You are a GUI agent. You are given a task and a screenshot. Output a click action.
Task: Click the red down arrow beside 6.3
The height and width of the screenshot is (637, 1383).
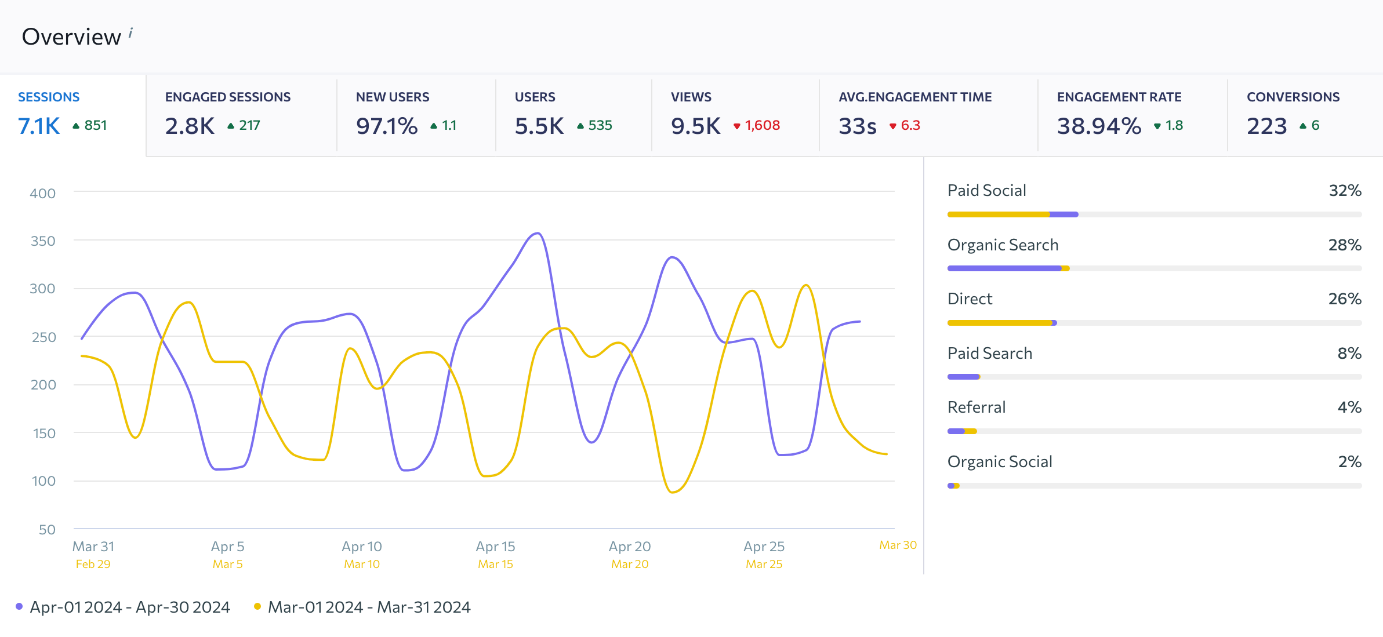pos(893,126)
